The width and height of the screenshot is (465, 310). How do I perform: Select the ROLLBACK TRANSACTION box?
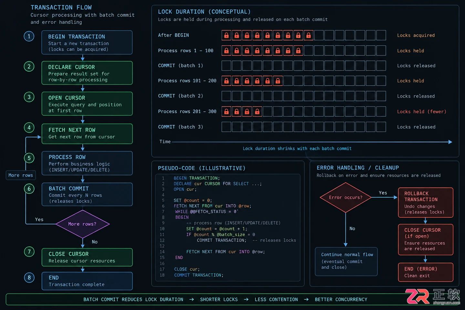point(426,202)
